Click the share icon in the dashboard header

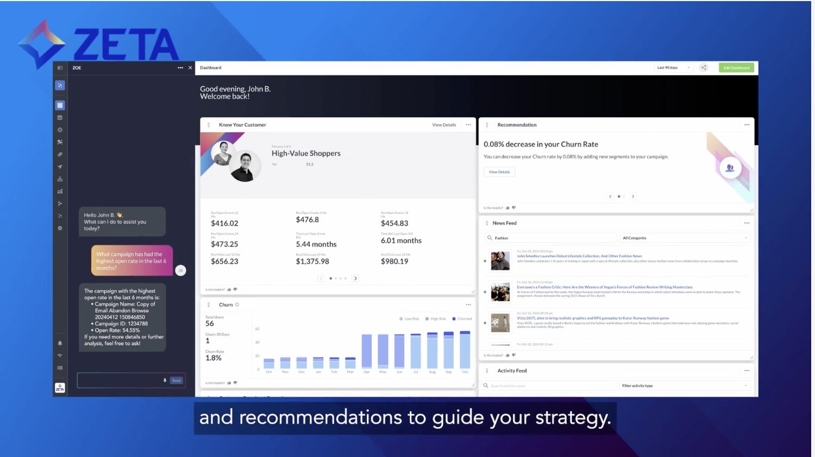point(704,68)
